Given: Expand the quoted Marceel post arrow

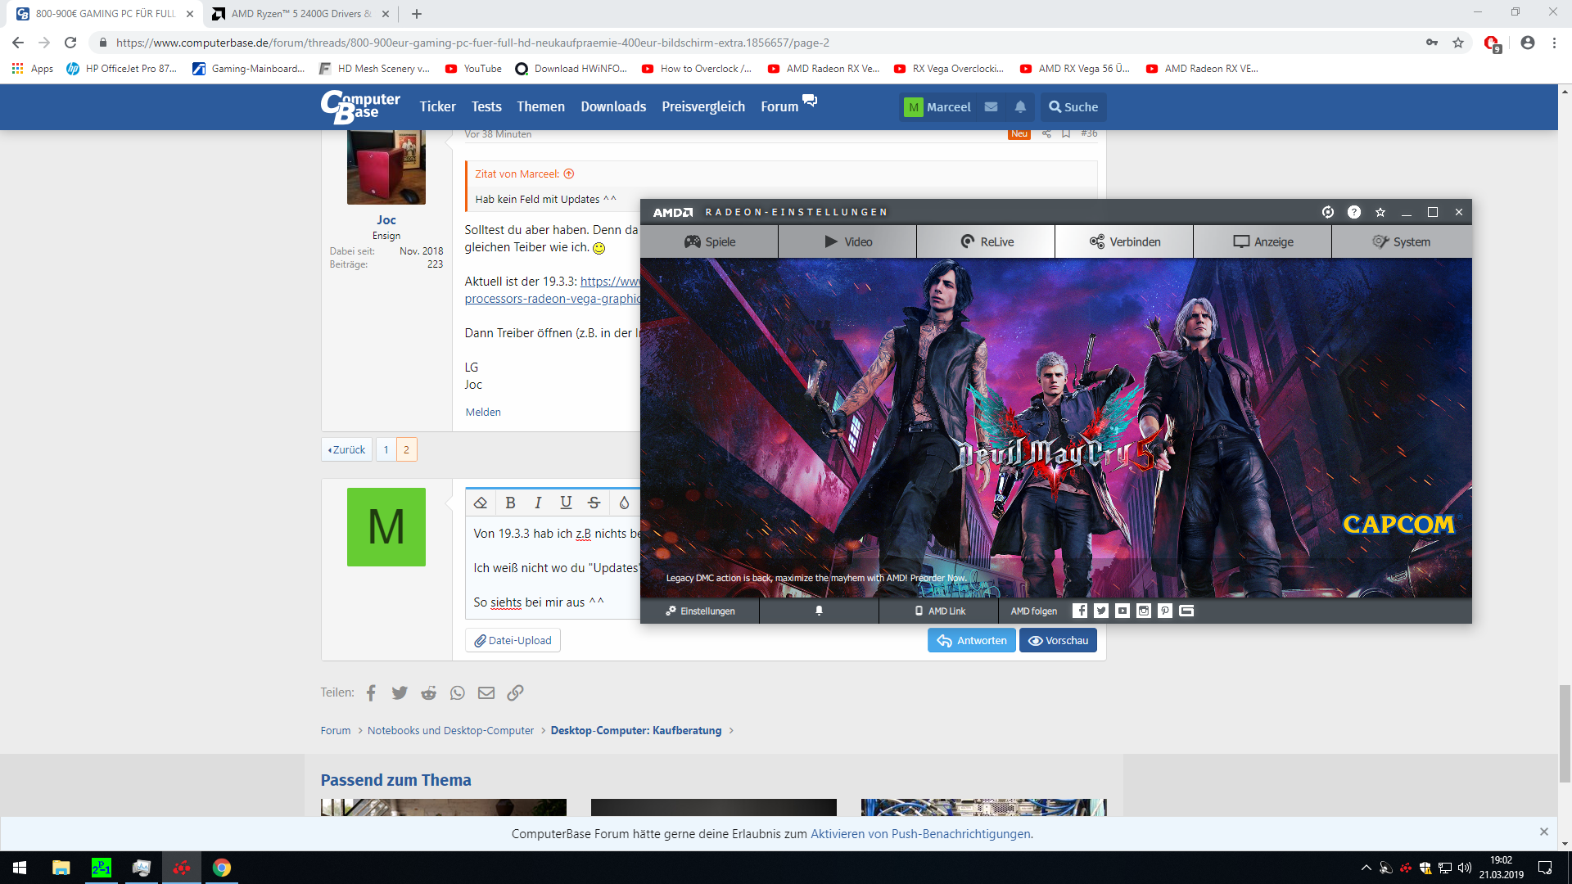Looking at the screenshot, I should [x=569, y=174].
